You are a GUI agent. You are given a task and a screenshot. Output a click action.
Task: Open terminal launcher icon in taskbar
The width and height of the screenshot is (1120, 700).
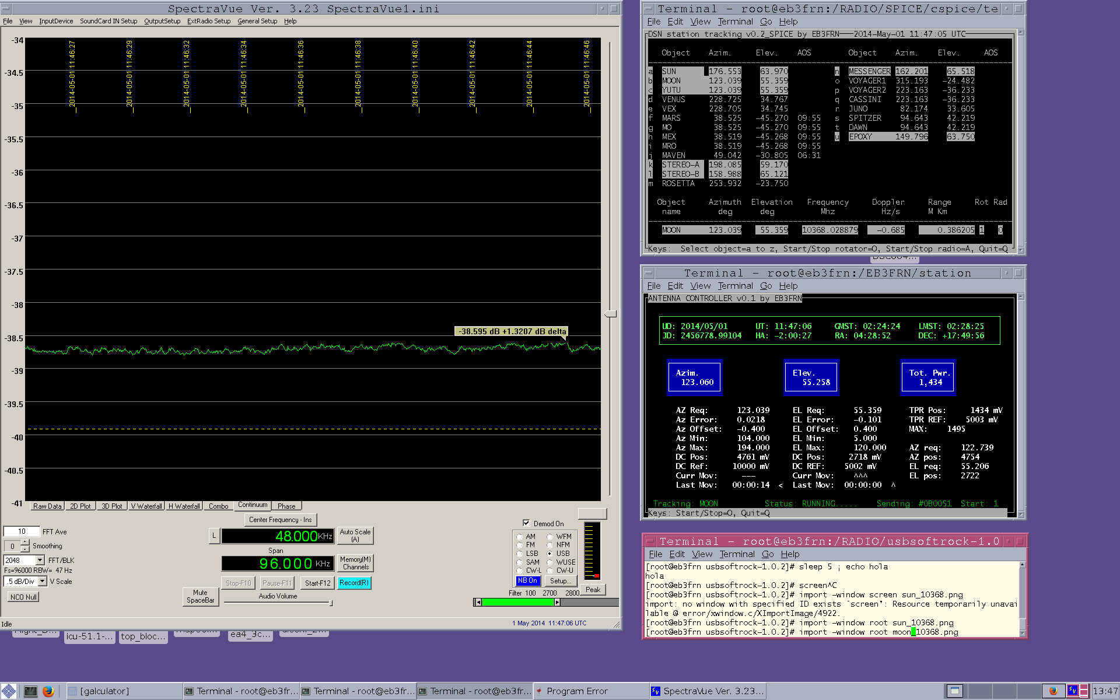point(30,691)
